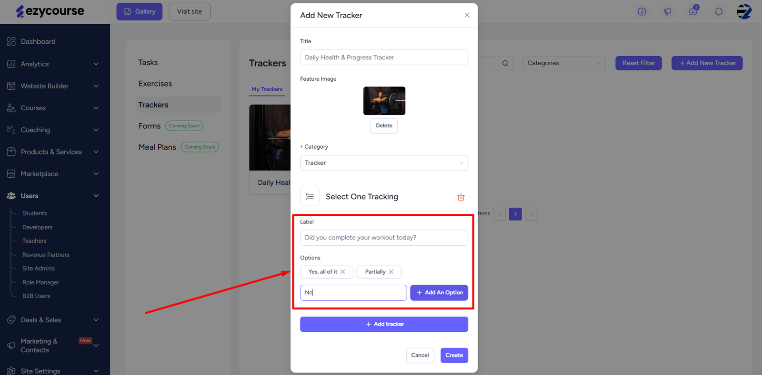Click the notification bell icon
The image size is (762, 375).
tap(719, 11)
